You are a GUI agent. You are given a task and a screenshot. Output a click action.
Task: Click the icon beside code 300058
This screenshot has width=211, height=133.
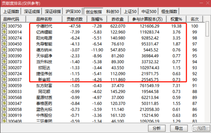point(4,109)
